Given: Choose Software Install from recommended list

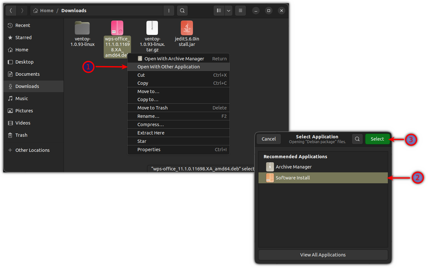Looking at the screenshot, I should coord(293,178).
